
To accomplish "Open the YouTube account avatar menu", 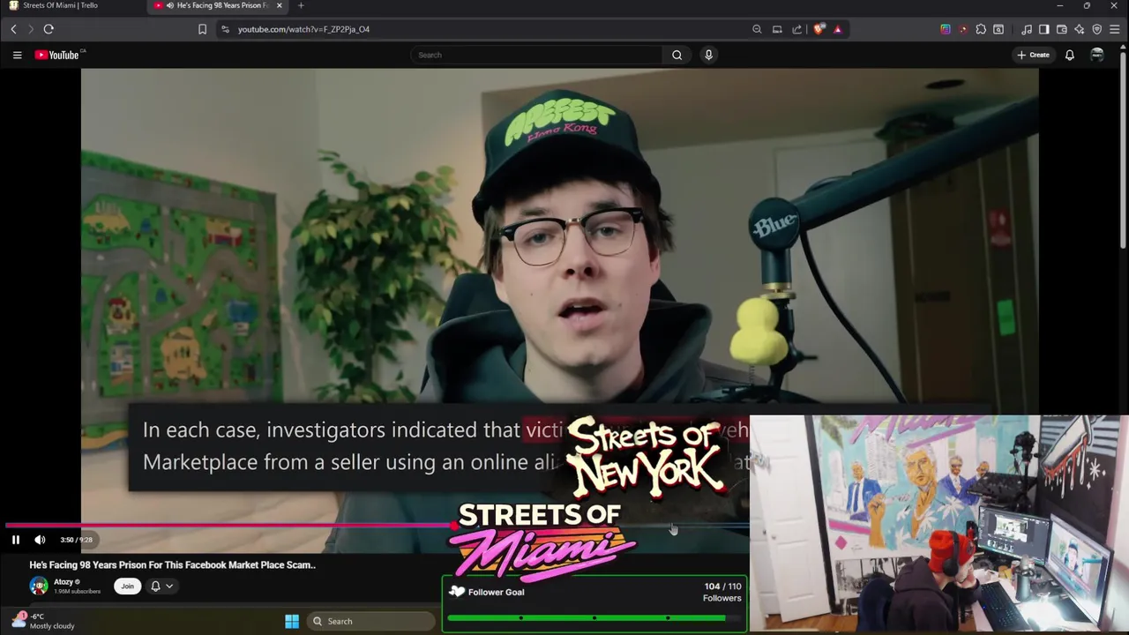I will [x=1097, y=55].
